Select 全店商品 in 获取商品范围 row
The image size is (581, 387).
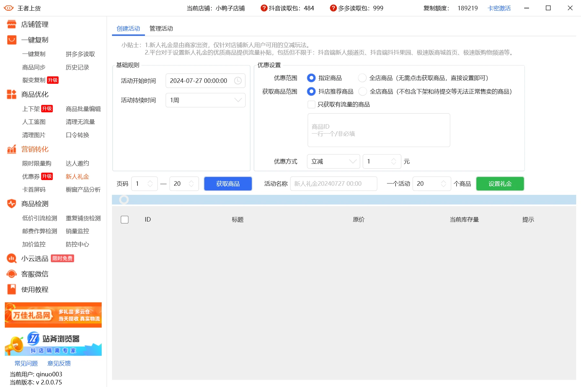(x=362, y=91)
